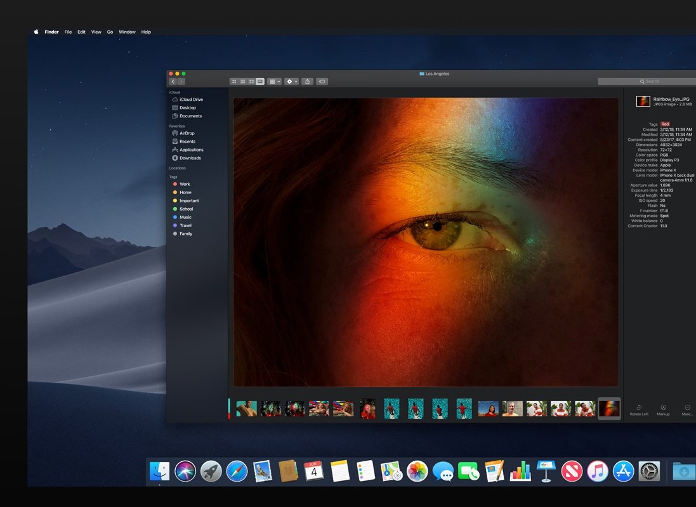Open iTunes from the Dock
Viewport: 696px width, 507px height.
click(598, 471)
